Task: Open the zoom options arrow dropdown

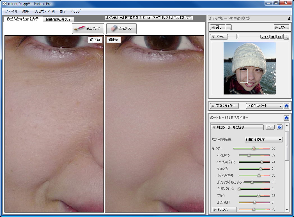Action: coord(286,37)
